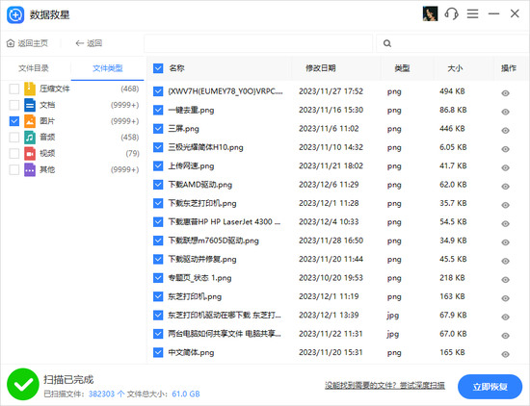Viewport: 530px width, 406px height.
Task: Switch to the 文件类型 tab
Action: pyautogui.click(x=108, y=68)
